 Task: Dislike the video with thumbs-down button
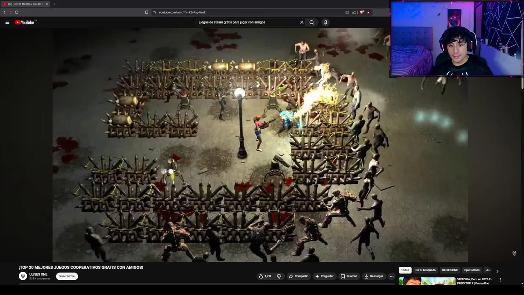click(279, 276)
